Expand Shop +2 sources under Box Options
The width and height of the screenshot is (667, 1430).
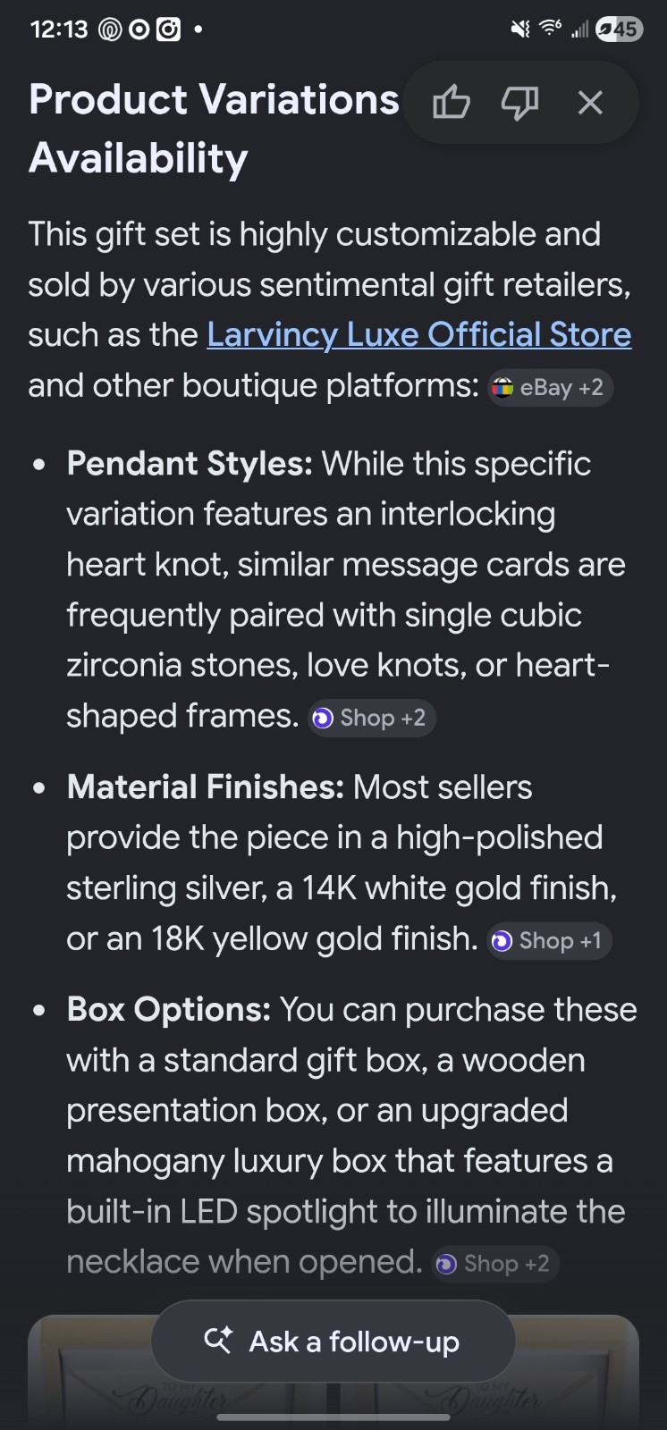coord(495,1264)
